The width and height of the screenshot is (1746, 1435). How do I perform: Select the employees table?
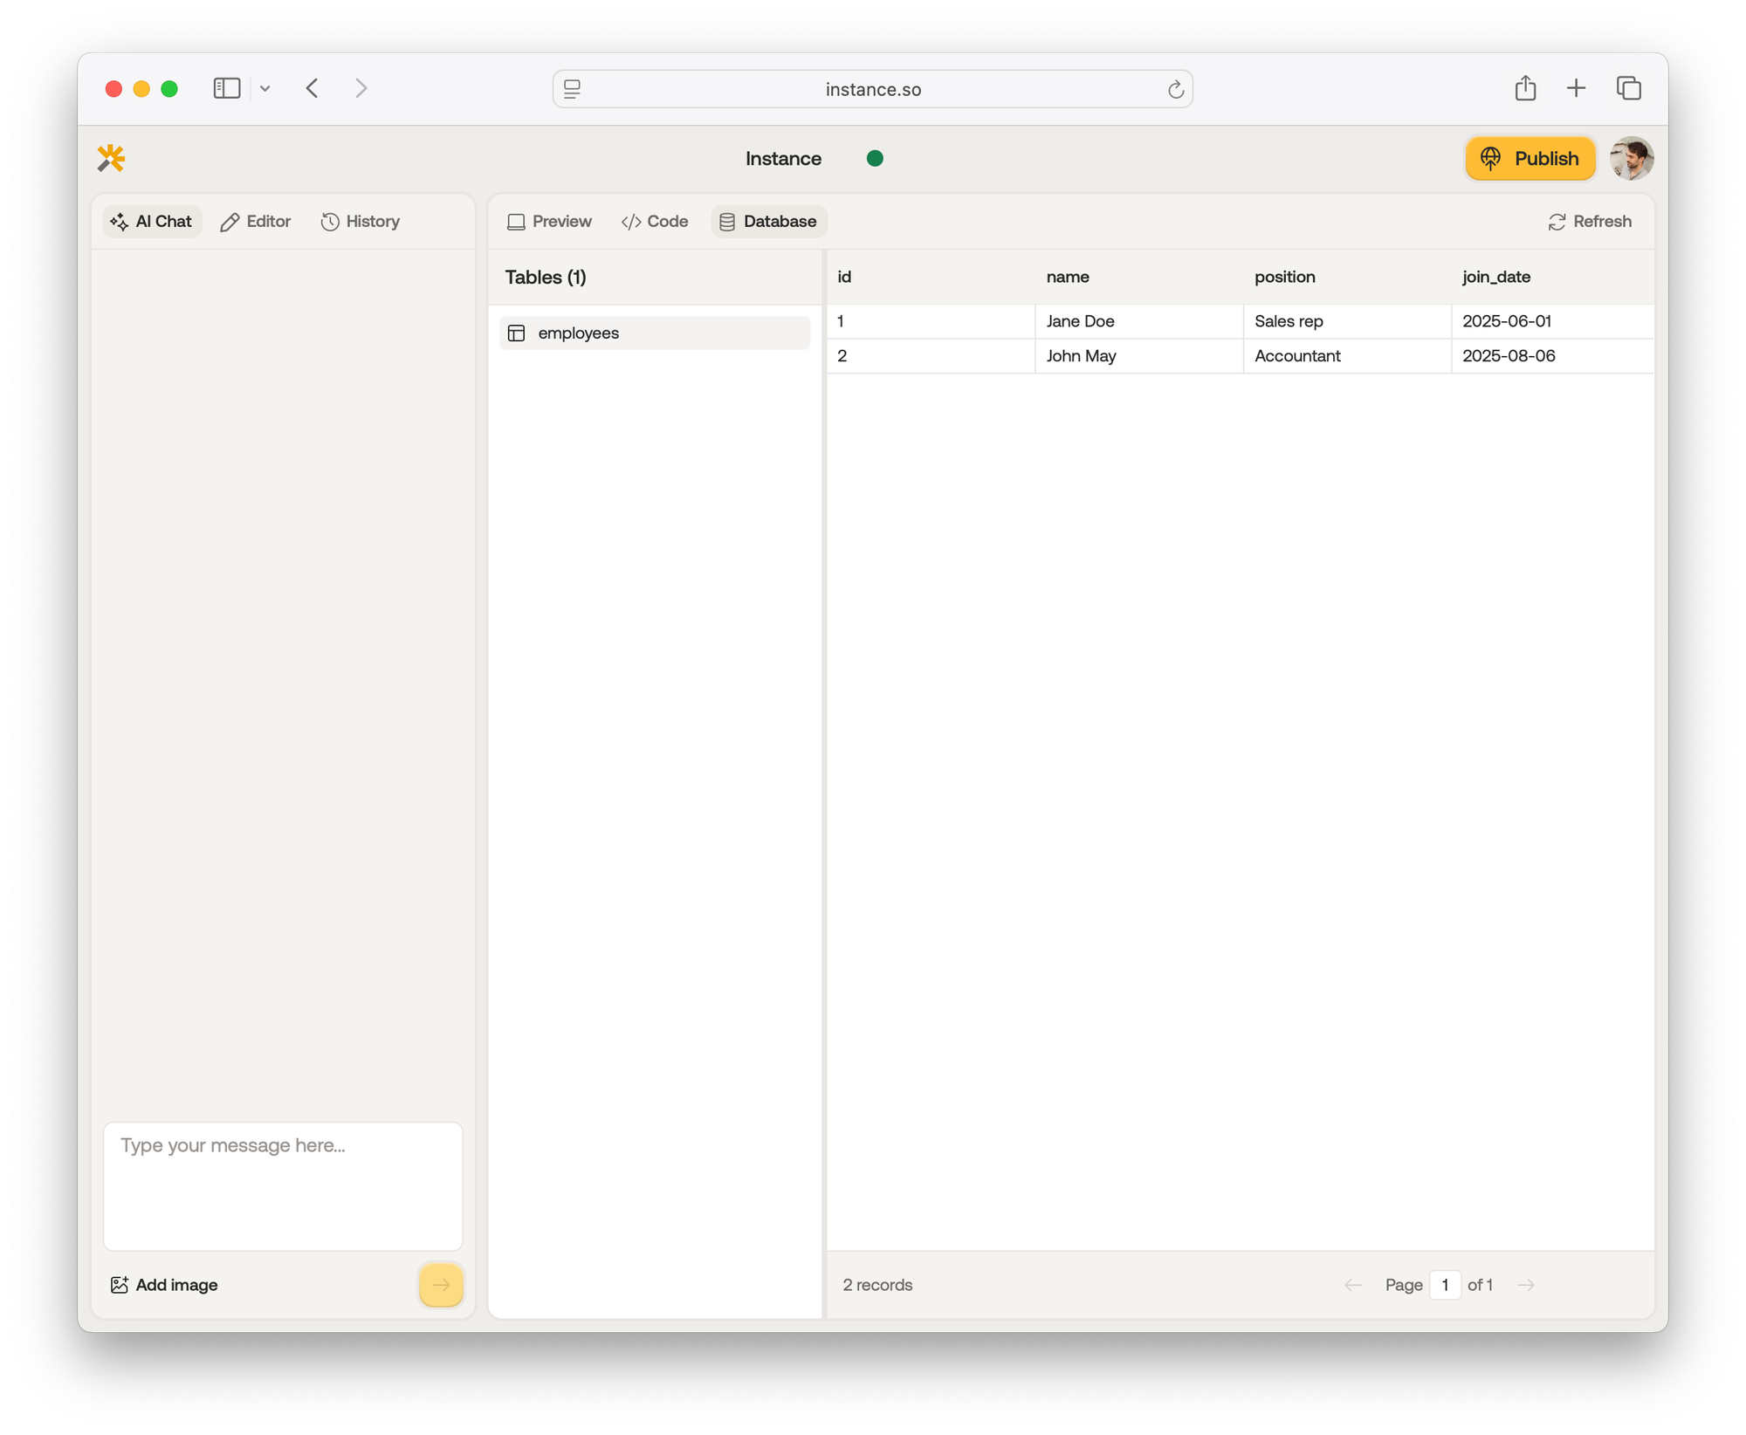click(x=654, y=333)
